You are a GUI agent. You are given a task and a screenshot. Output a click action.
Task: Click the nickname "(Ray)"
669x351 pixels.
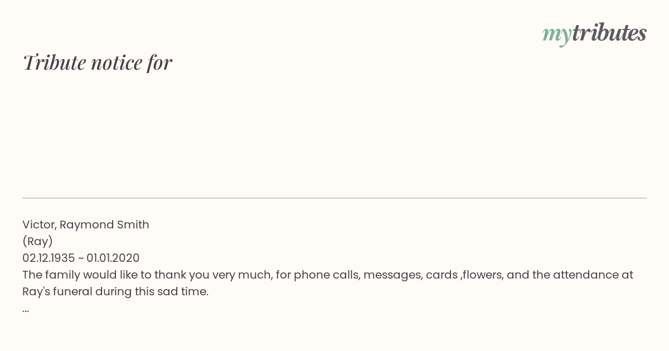point(37,241)
